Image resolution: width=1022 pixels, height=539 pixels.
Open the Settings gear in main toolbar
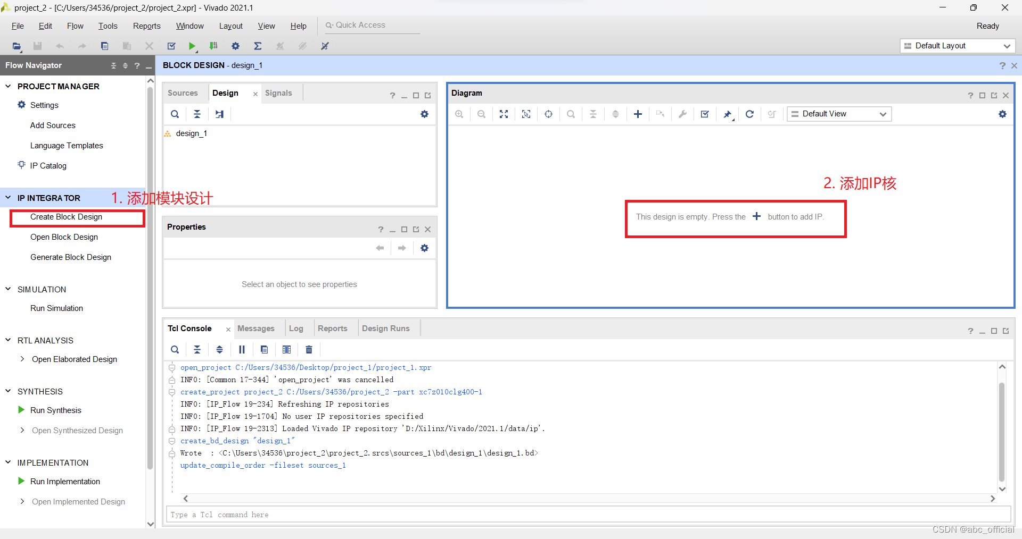(x=235, y=46)
